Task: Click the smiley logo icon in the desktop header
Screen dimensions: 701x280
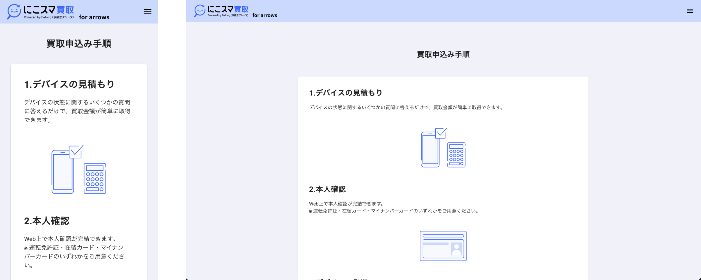Action: 199,11
